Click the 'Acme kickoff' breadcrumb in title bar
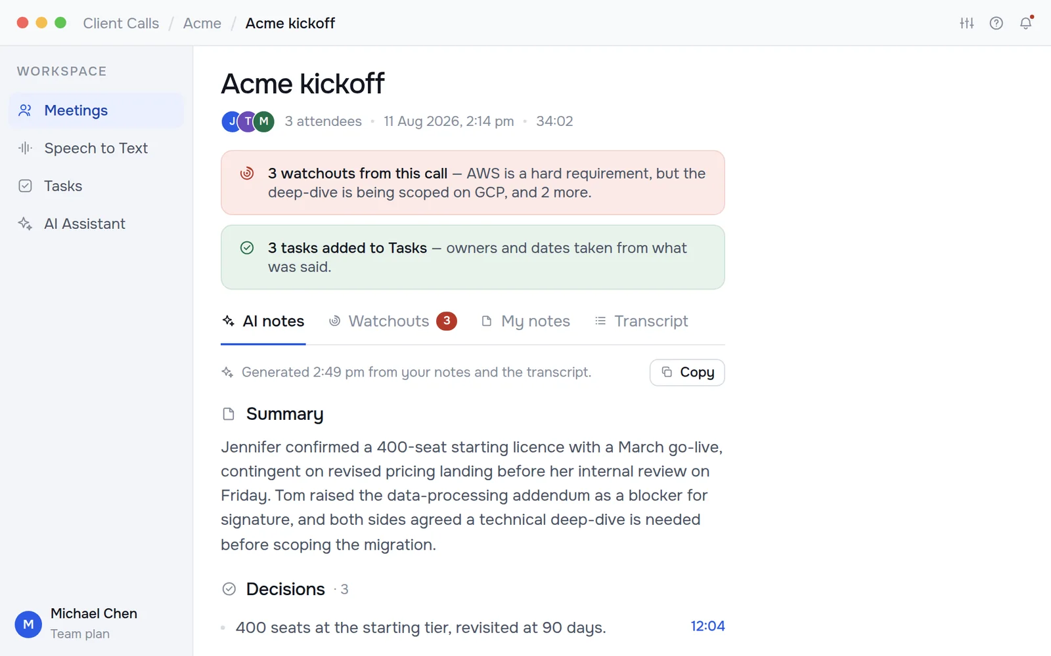The height and width of the screenshot is (656, 1051). coord(290,24)
